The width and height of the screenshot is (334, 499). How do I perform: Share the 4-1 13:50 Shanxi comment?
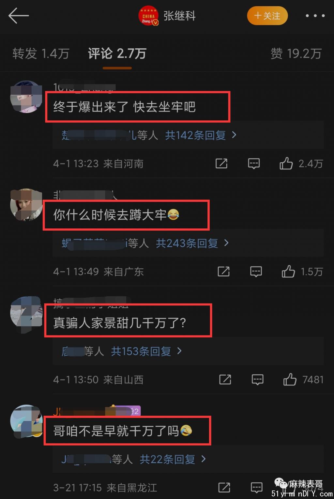coord(225,379)
